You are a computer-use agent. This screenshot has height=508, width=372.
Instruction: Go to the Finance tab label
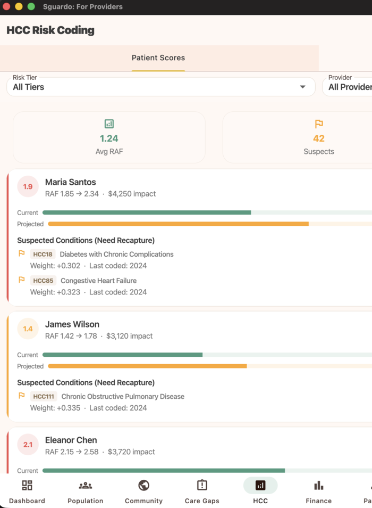pos(319,501)
